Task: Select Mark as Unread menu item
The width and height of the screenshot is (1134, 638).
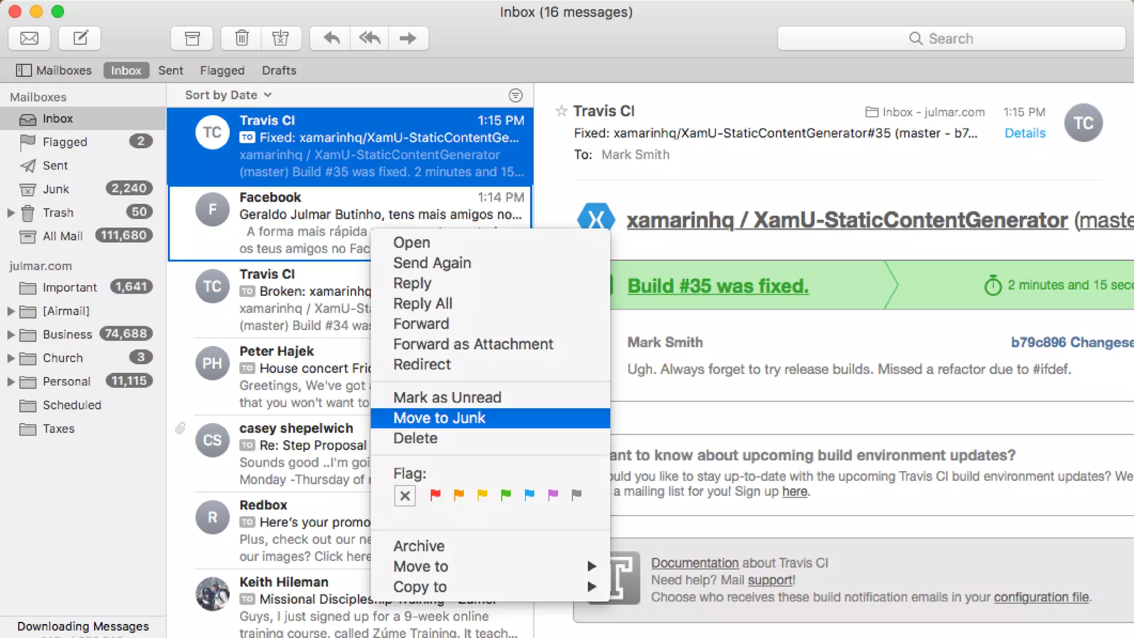Action: (x=447, y=398)
